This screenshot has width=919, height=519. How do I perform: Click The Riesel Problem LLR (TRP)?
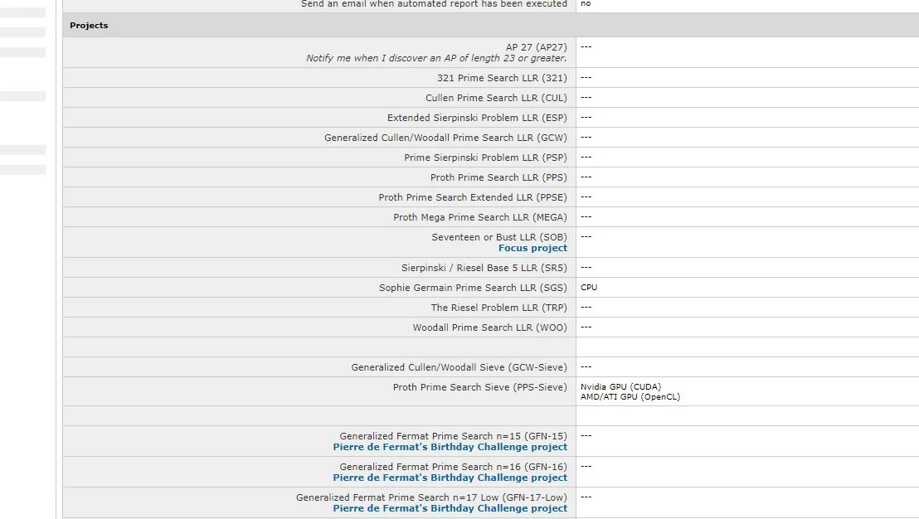pos(498,308)
